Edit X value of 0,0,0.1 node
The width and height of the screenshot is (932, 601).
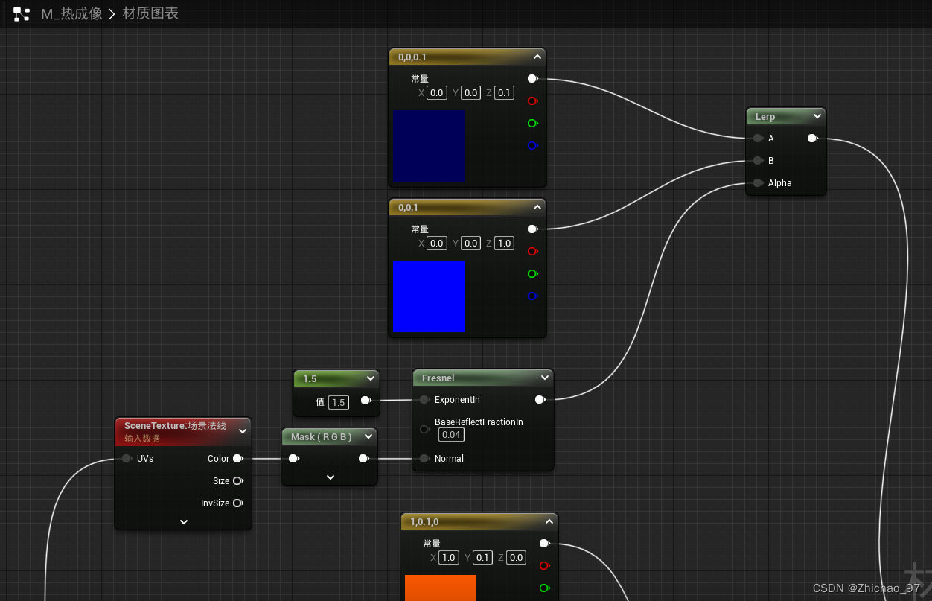pos(436,93)
